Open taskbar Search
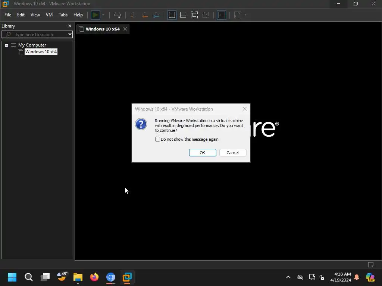 click(28, 277)
